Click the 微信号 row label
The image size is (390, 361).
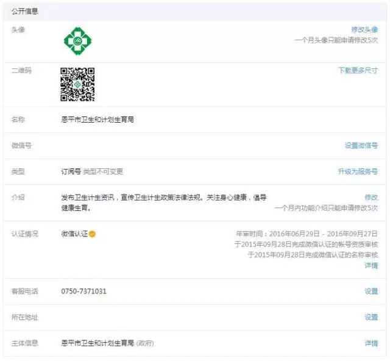click(x=21, y=145)
